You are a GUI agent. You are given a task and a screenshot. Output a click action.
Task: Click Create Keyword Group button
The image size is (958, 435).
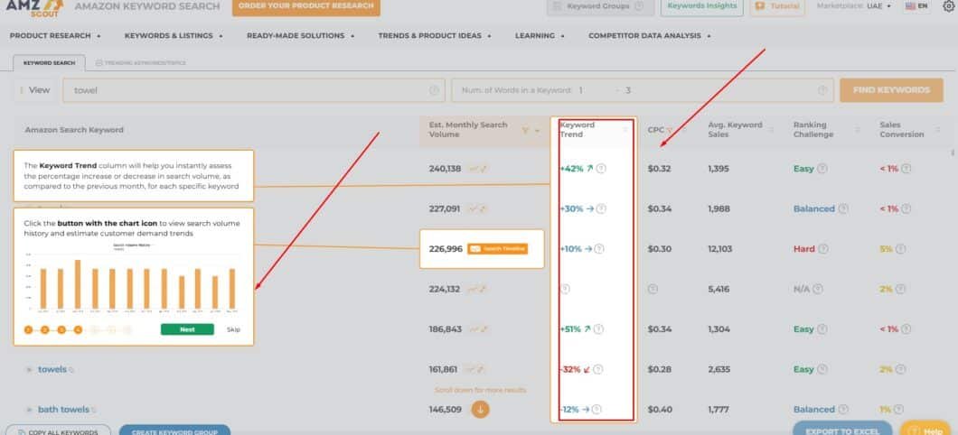(174, 430)
